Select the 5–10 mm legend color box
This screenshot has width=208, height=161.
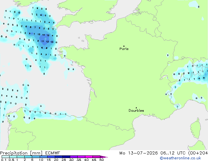[36, 157]
